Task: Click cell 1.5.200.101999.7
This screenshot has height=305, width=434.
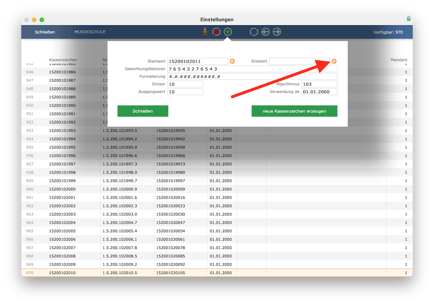Action: pyautogui.click(x=120, y=181)
